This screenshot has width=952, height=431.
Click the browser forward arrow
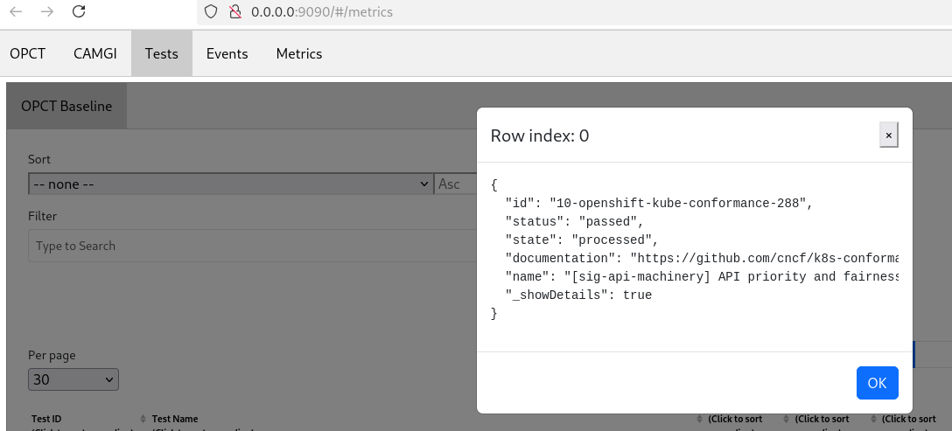47,12
